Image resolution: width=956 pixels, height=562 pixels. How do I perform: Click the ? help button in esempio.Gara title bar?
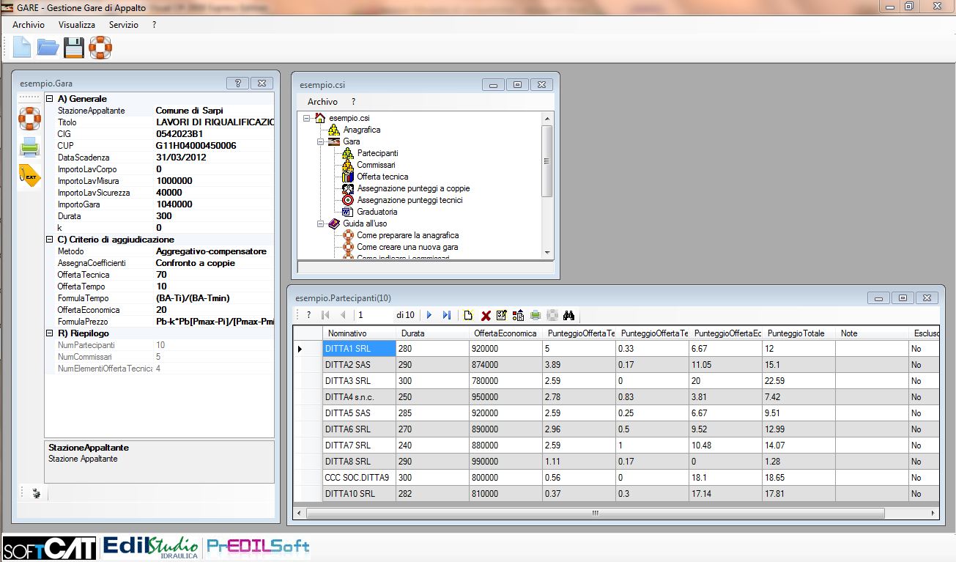click(x=237, y=83)
